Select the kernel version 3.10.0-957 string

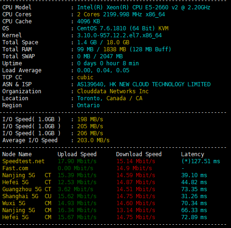point(119,35)
